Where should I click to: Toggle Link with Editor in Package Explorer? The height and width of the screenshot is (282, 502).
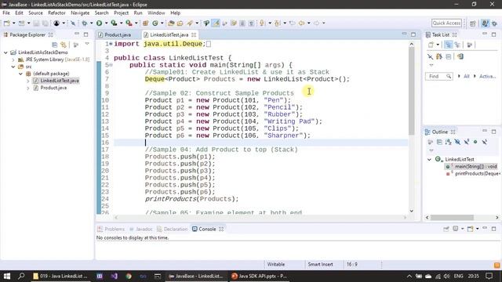[x=64, y=45]
